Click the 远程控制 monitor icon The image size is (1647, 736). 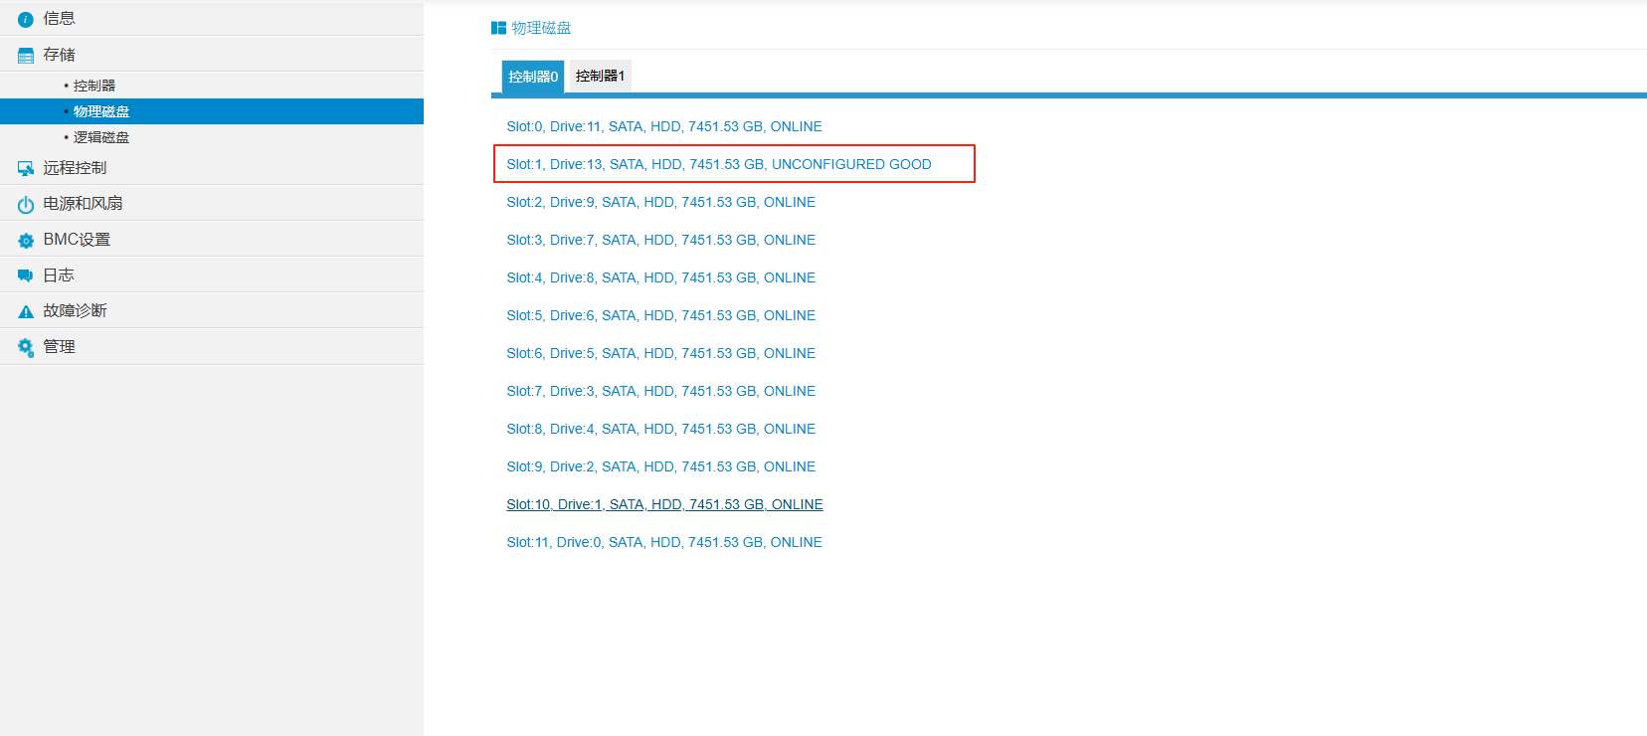tap(26, 169)
